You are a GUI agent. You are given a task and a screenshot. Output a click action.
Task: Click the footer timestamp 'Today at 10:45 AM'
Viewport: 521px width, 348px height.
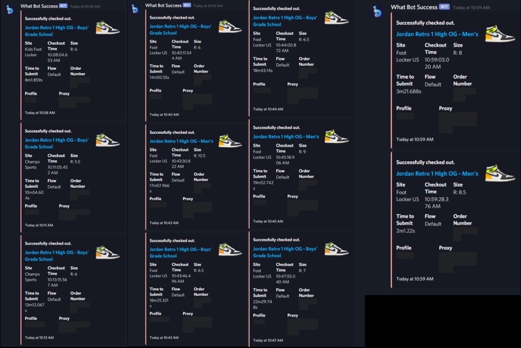pyautogui.click(x=268, y=221)
